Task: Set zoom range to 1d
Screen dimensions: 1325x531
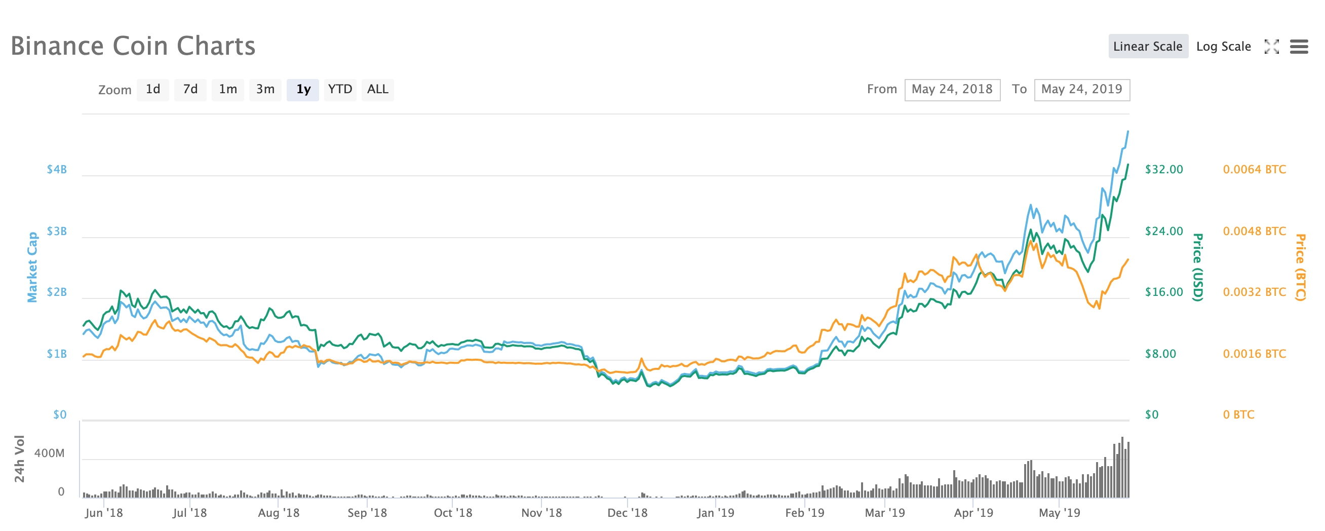Action: pos(153,90)
